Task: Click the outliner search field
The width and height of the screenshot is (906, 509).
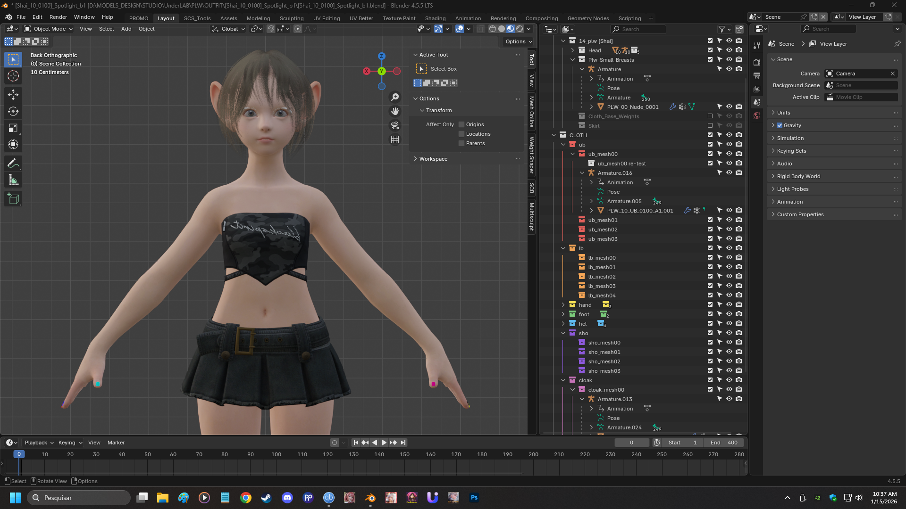Action: pos(638,29)
